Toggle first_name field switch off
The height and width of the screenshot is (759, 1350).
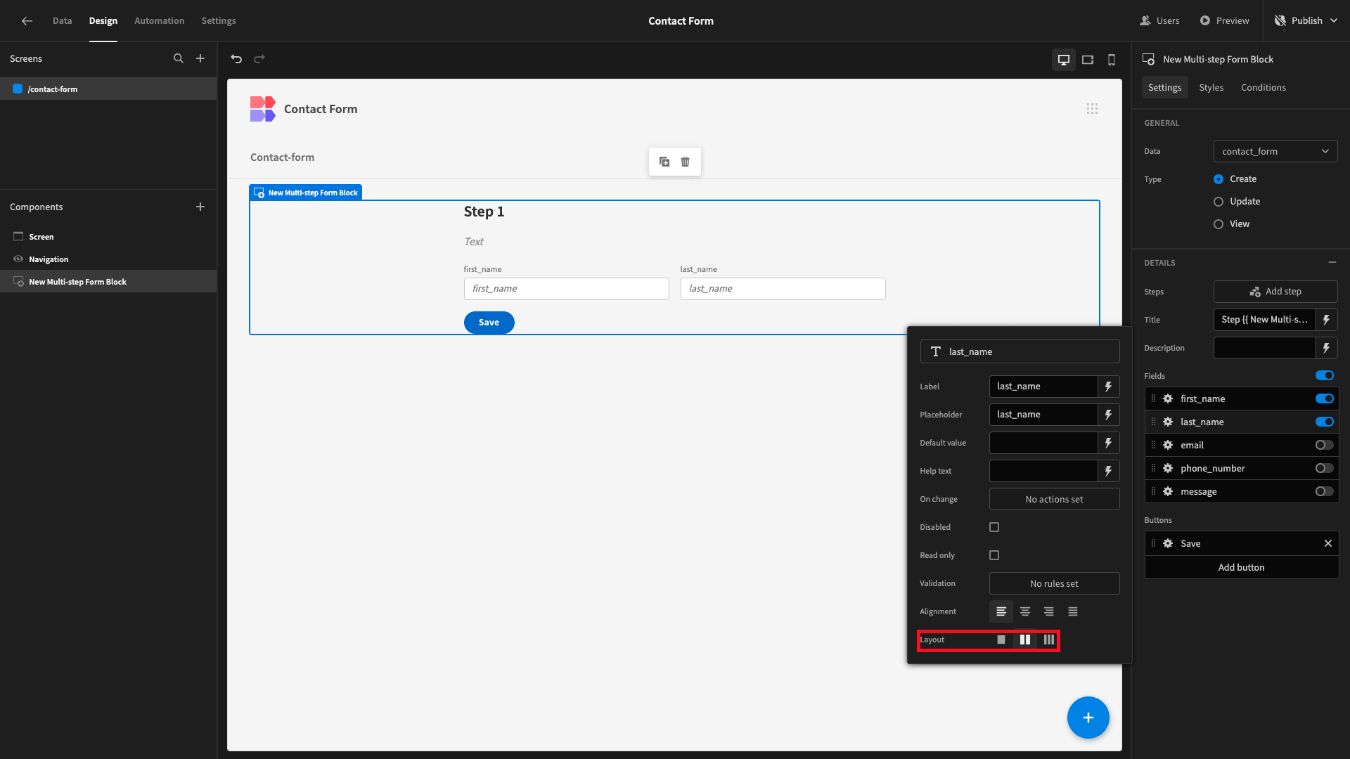(1325, 398)
